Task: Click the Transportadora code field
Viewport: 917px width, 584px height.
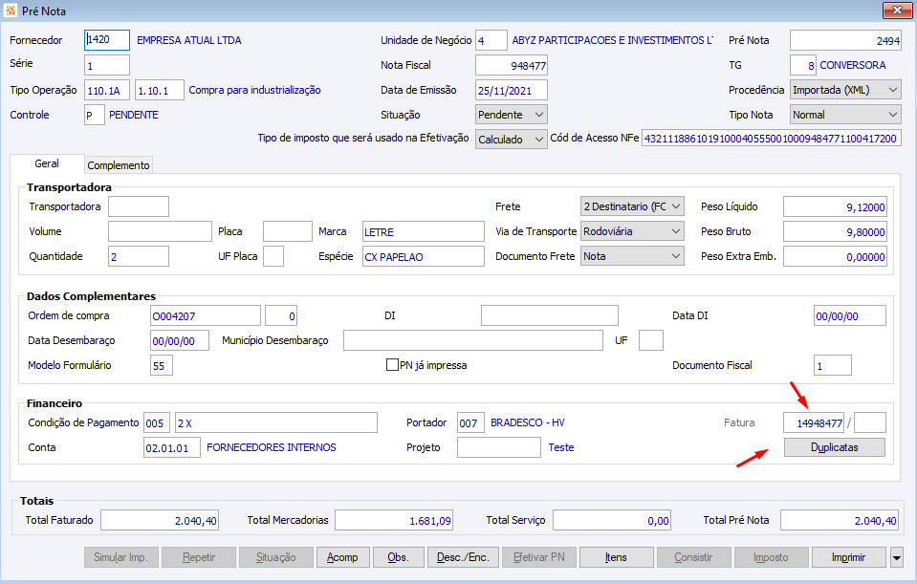Action: [x=139, y=206]
